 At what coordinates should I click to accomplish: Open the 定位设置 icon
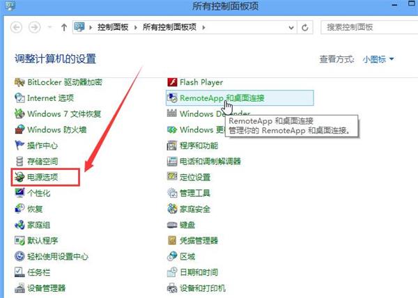tap(172, 176)
